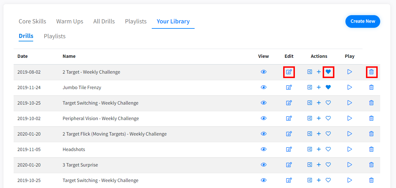Share the 3 Target Surprise drill

coord(310,165)
